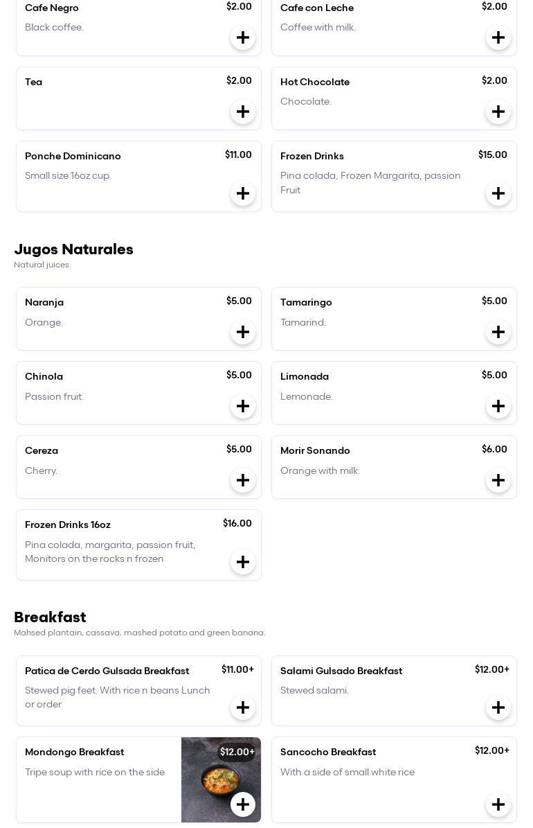The image size is (533, 828).
Task: Click the Jugos Naturales section heading
Action: [x=73, y=249]
